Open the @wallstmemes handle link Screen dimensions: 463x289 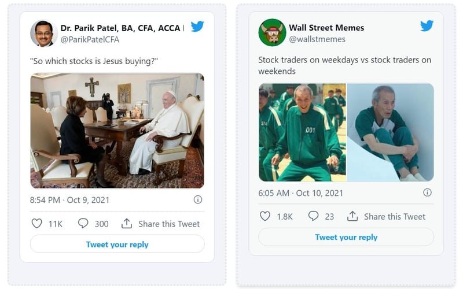click(x=317, y=39)
